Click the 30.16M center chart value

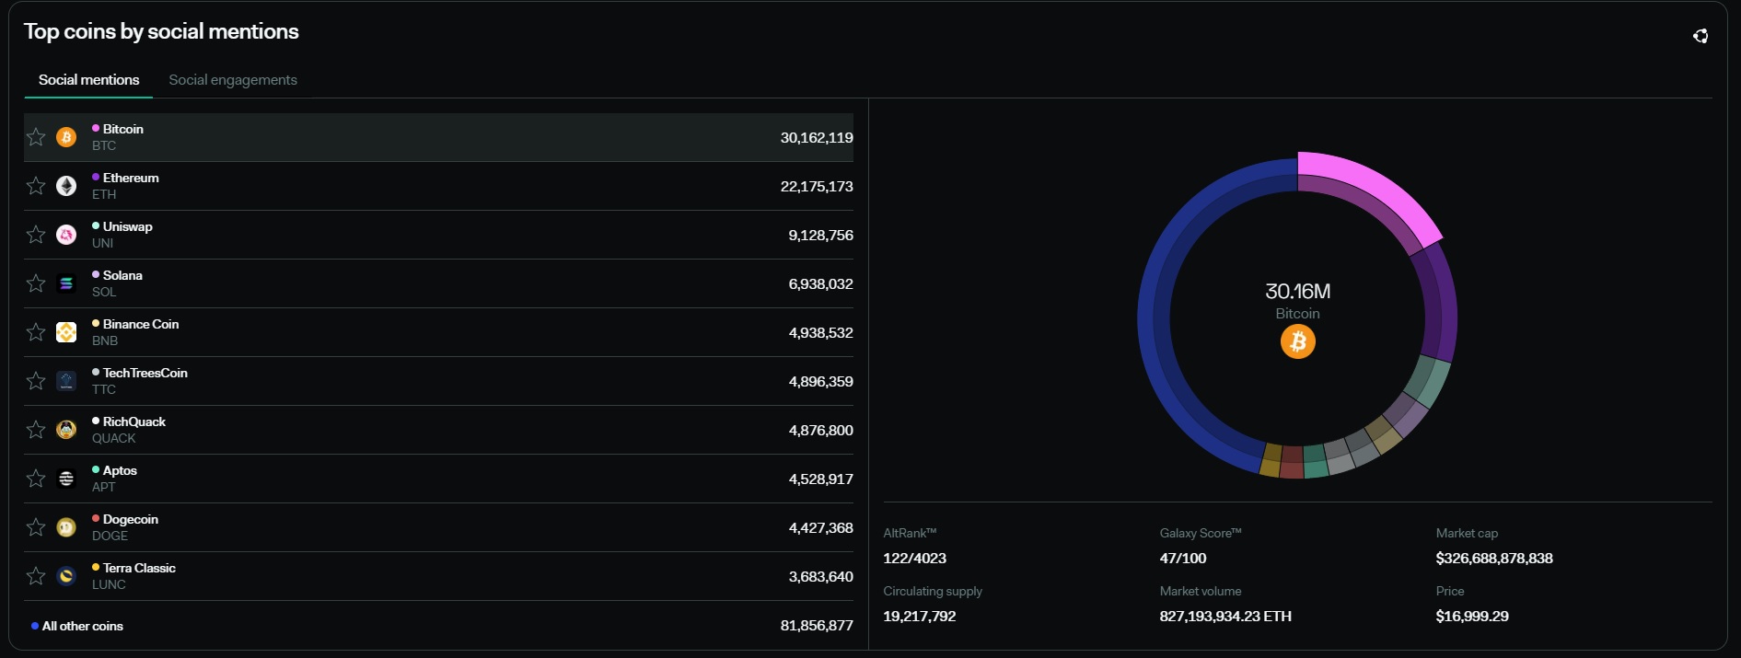click(x=1297, y=292)
